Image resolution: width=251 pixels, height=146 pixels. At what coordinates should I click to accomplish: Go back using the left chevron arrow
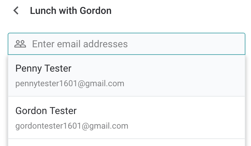click(16, 10)
